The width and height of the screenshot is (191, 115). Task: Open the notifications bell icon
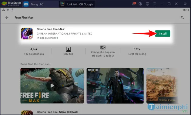click(x=133, y=4)
